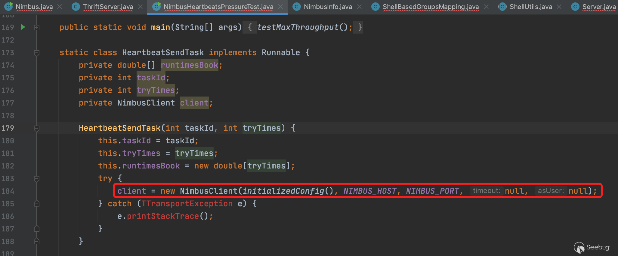
Task: Close the ThriftServer.java tab
Action: point(140,7)
